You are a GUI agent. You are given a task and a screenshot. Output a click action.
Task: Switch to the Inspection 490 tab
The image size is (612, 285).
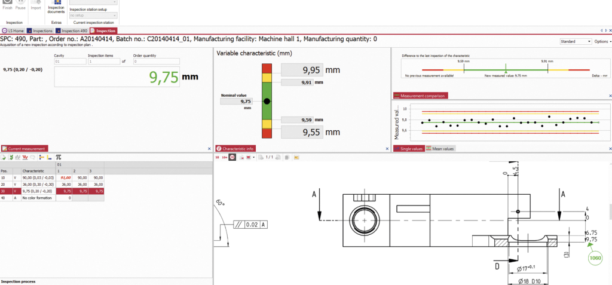(72, 30)
